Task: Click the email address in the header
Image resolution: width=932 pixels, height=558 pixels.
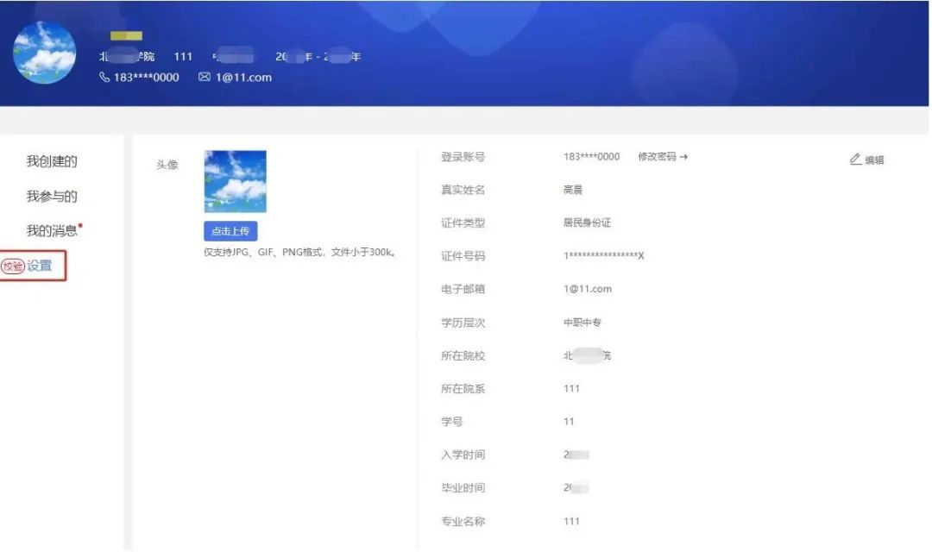Action: (243, 77)
